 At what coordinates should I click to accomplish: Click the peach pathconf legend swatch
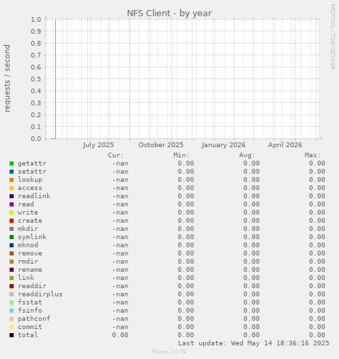pyautogui.click(x=12, y=319)
